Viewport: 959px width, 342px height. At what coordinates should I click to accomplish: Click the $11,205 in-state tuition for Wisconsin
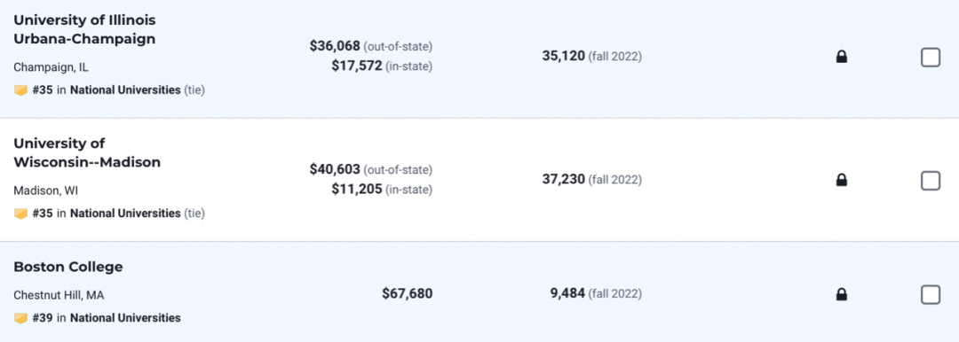[x=357, y=190]
